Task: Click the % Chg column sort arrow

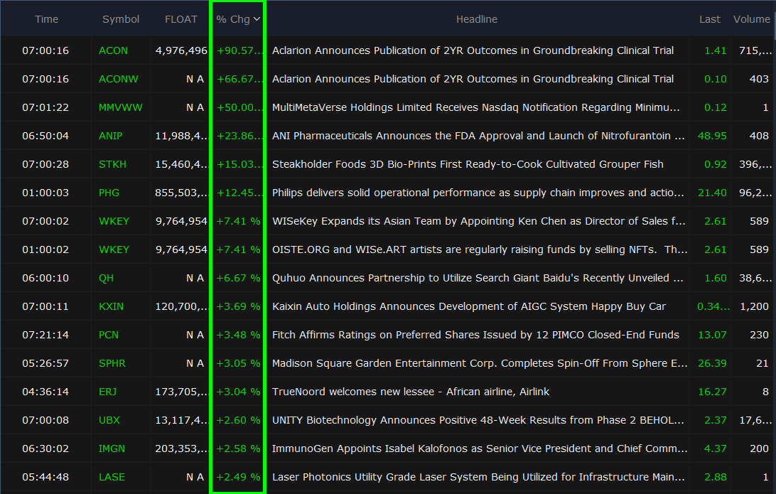Action: [257, 19]
